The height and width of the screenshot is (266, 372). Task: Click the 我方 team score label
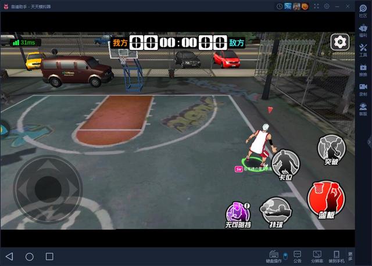(x=120, y=43)
